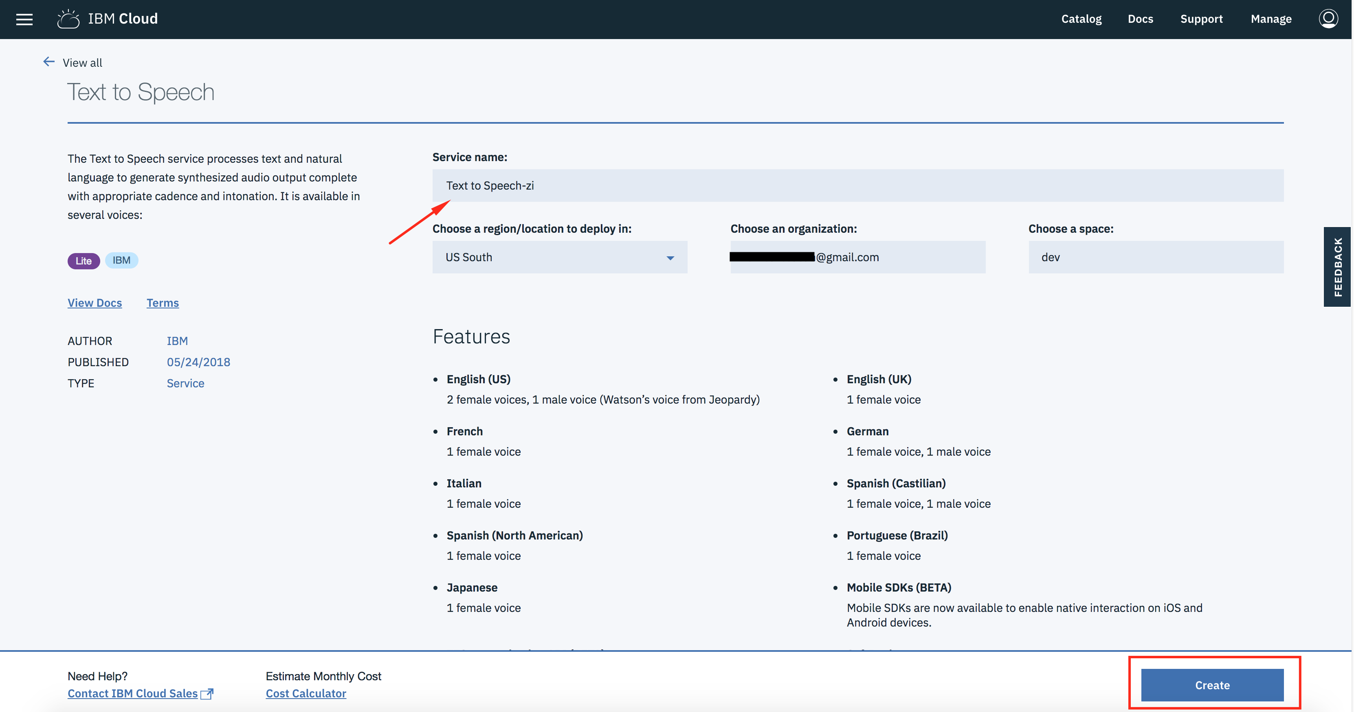Click the Spanish (Castilian) feature heading

point(896,484)
